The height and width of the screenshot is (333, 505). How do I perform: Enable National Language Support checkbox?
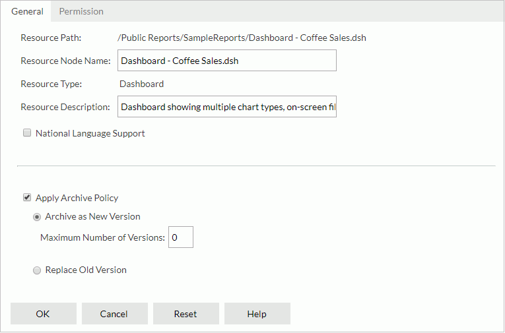point(27,133)
